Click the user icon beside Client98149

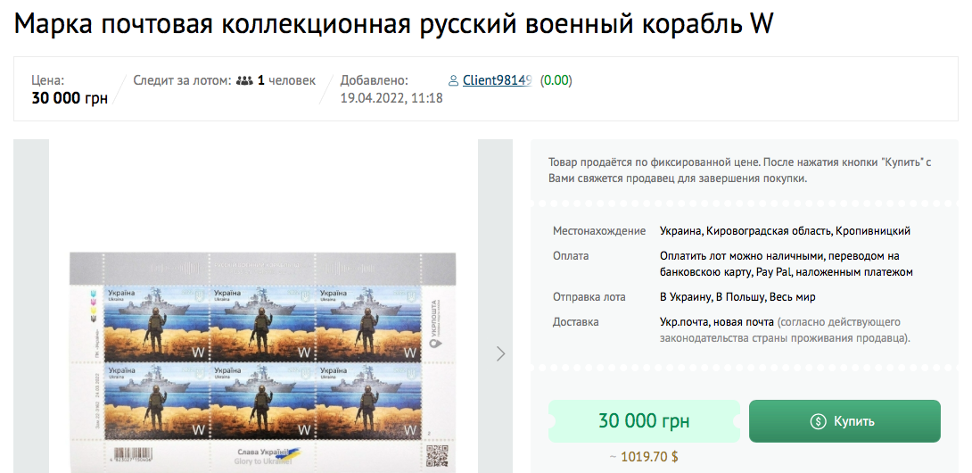tap(454, 80)
